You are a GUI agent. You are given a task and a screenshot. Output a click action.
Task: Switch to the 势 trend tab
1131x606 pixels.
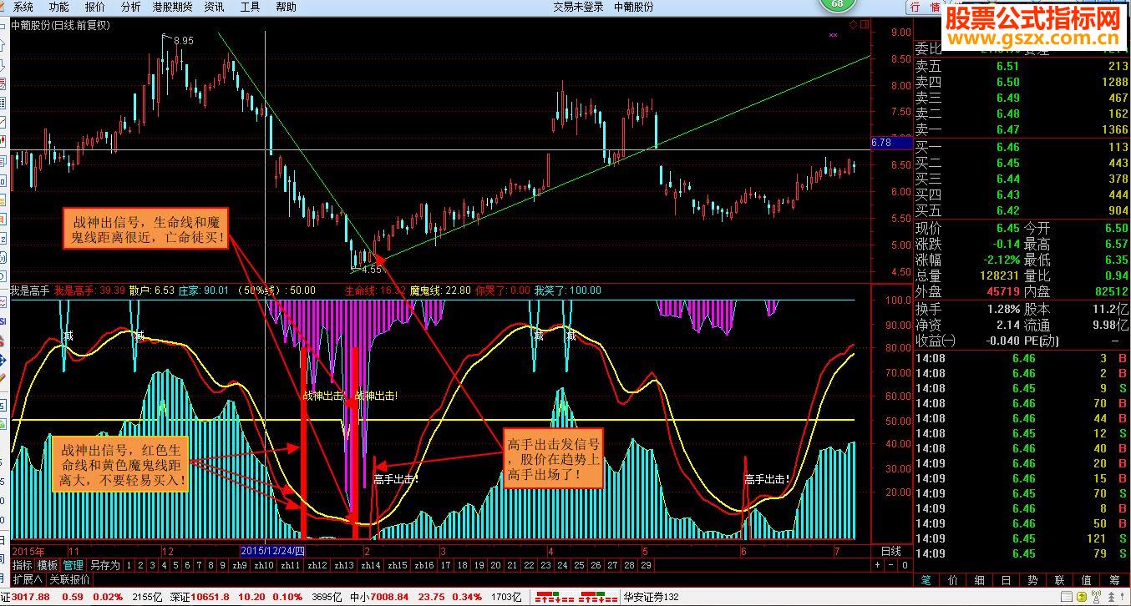1032,579
